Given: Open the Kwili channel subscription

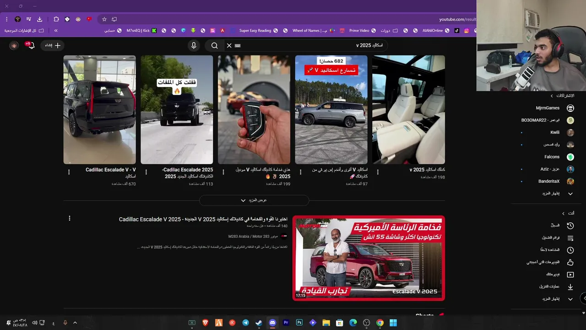Looking at the screenshot, I should [x=562, y=132].
